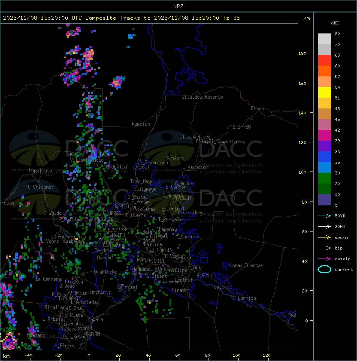Click the Tres_Mayo label

click(142, 181)
